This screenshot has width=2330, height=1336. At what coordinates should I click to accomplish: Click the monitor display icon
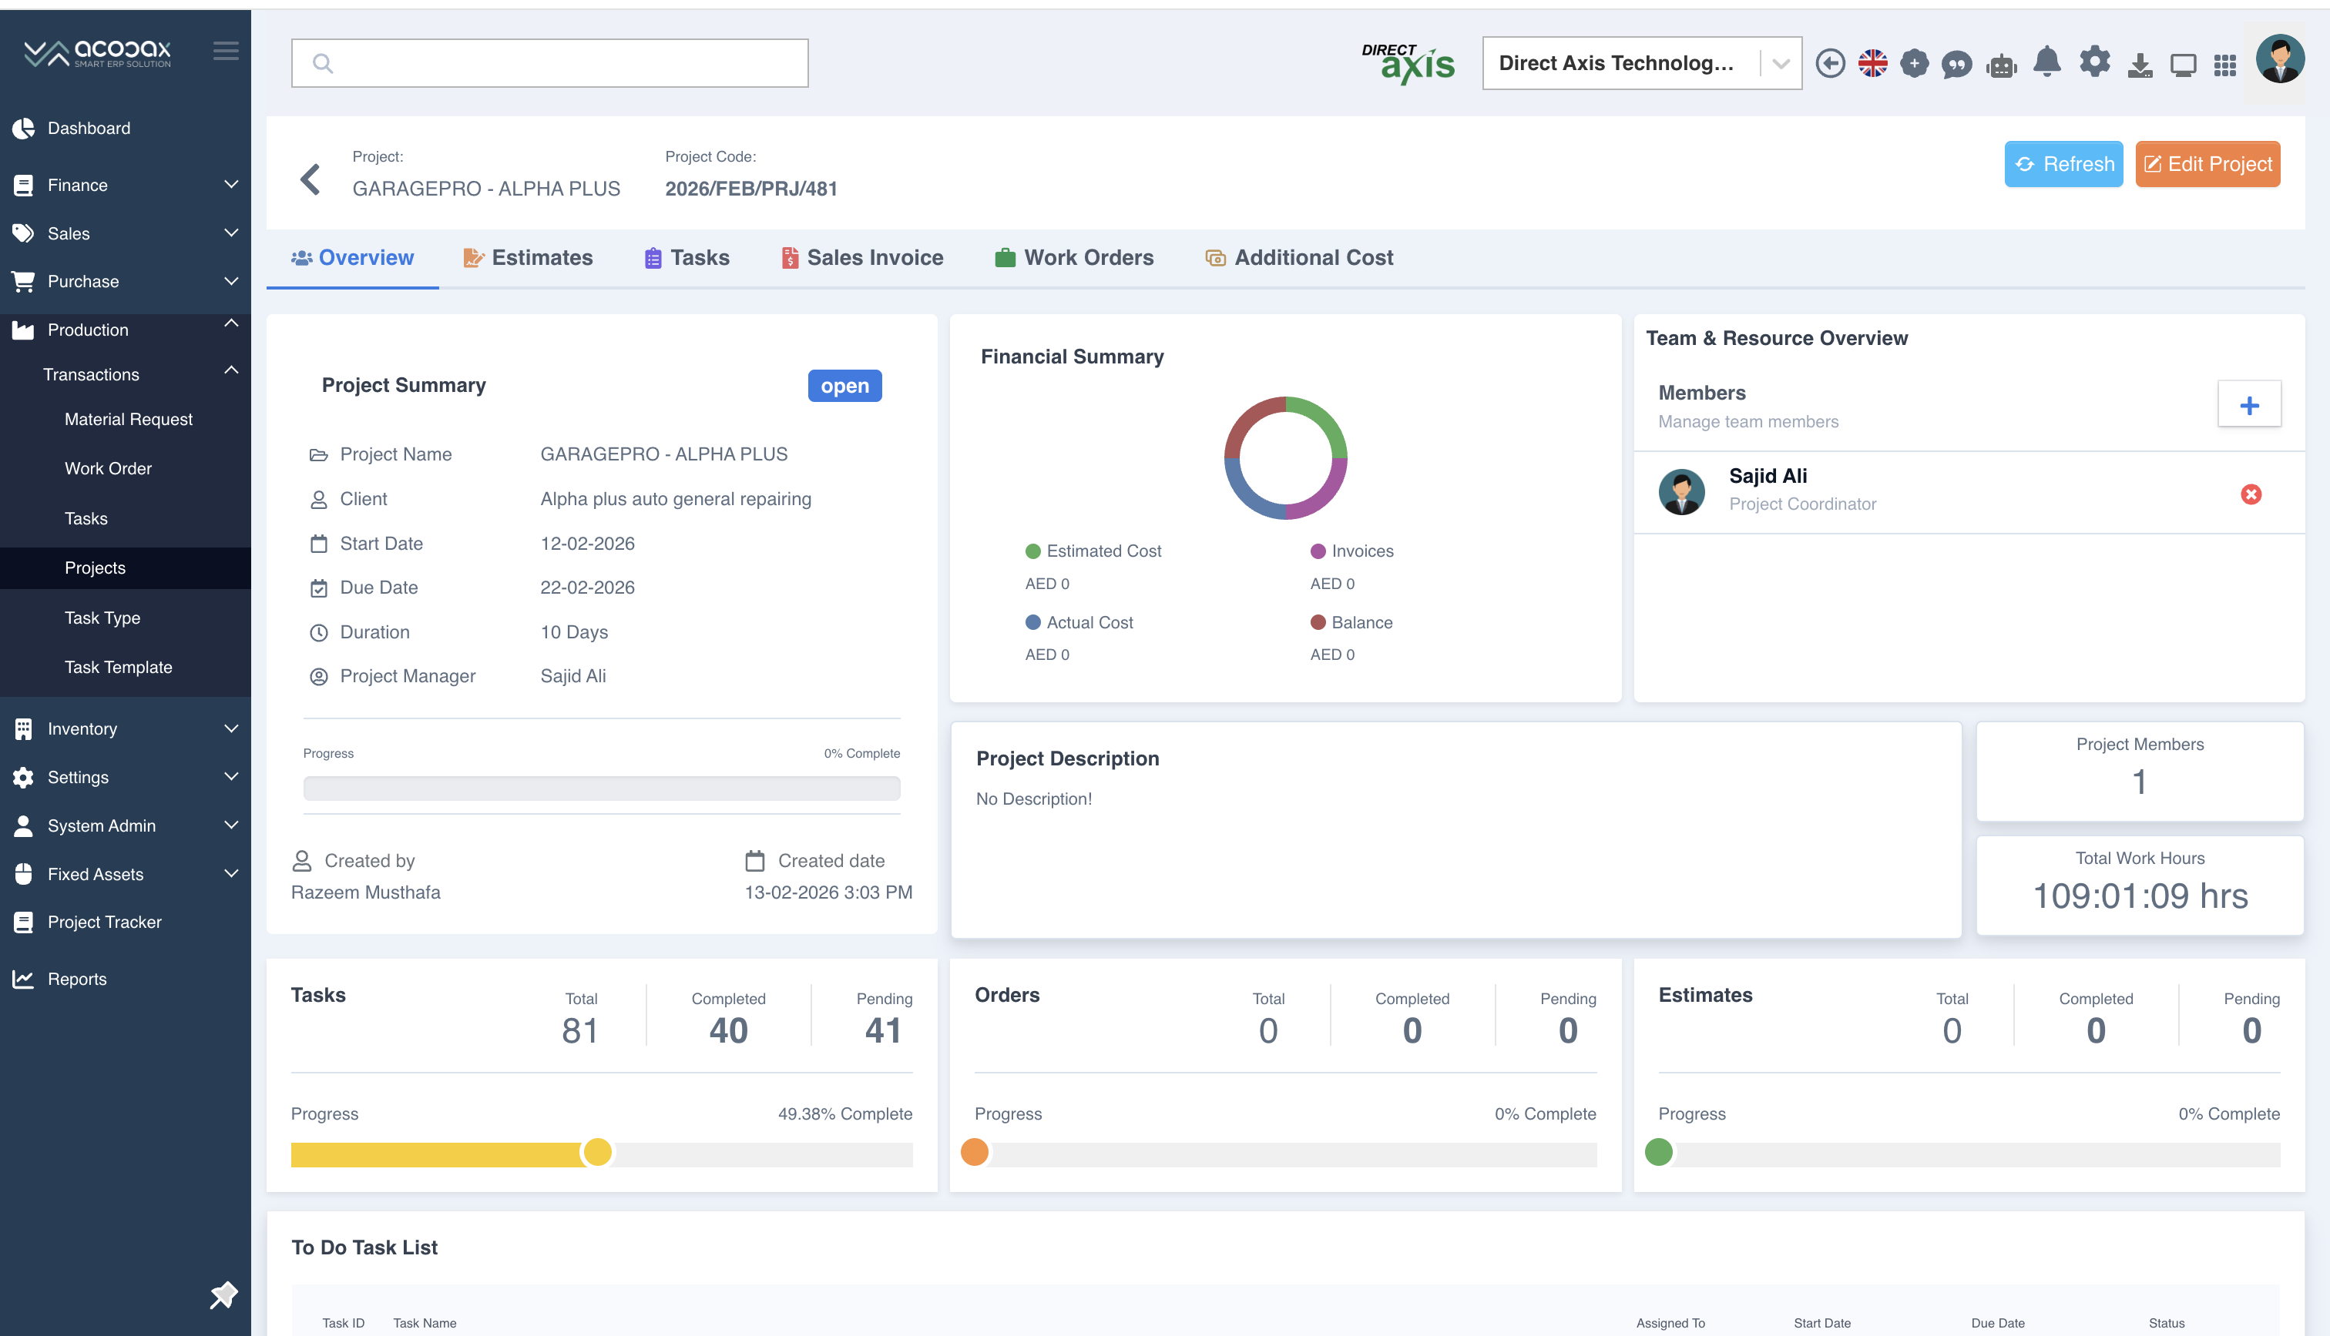(2183, 64)
